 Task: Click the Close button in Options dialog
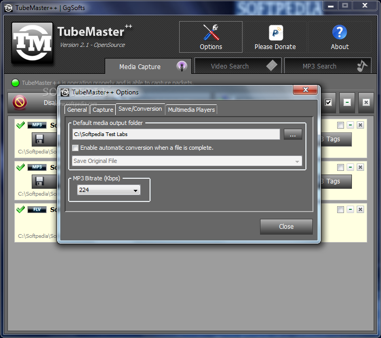[x=286, y=227]
